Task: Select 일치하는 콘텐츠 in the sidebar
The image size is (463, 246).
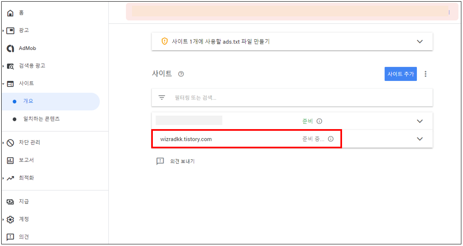Action: click(x=42, y=119)
